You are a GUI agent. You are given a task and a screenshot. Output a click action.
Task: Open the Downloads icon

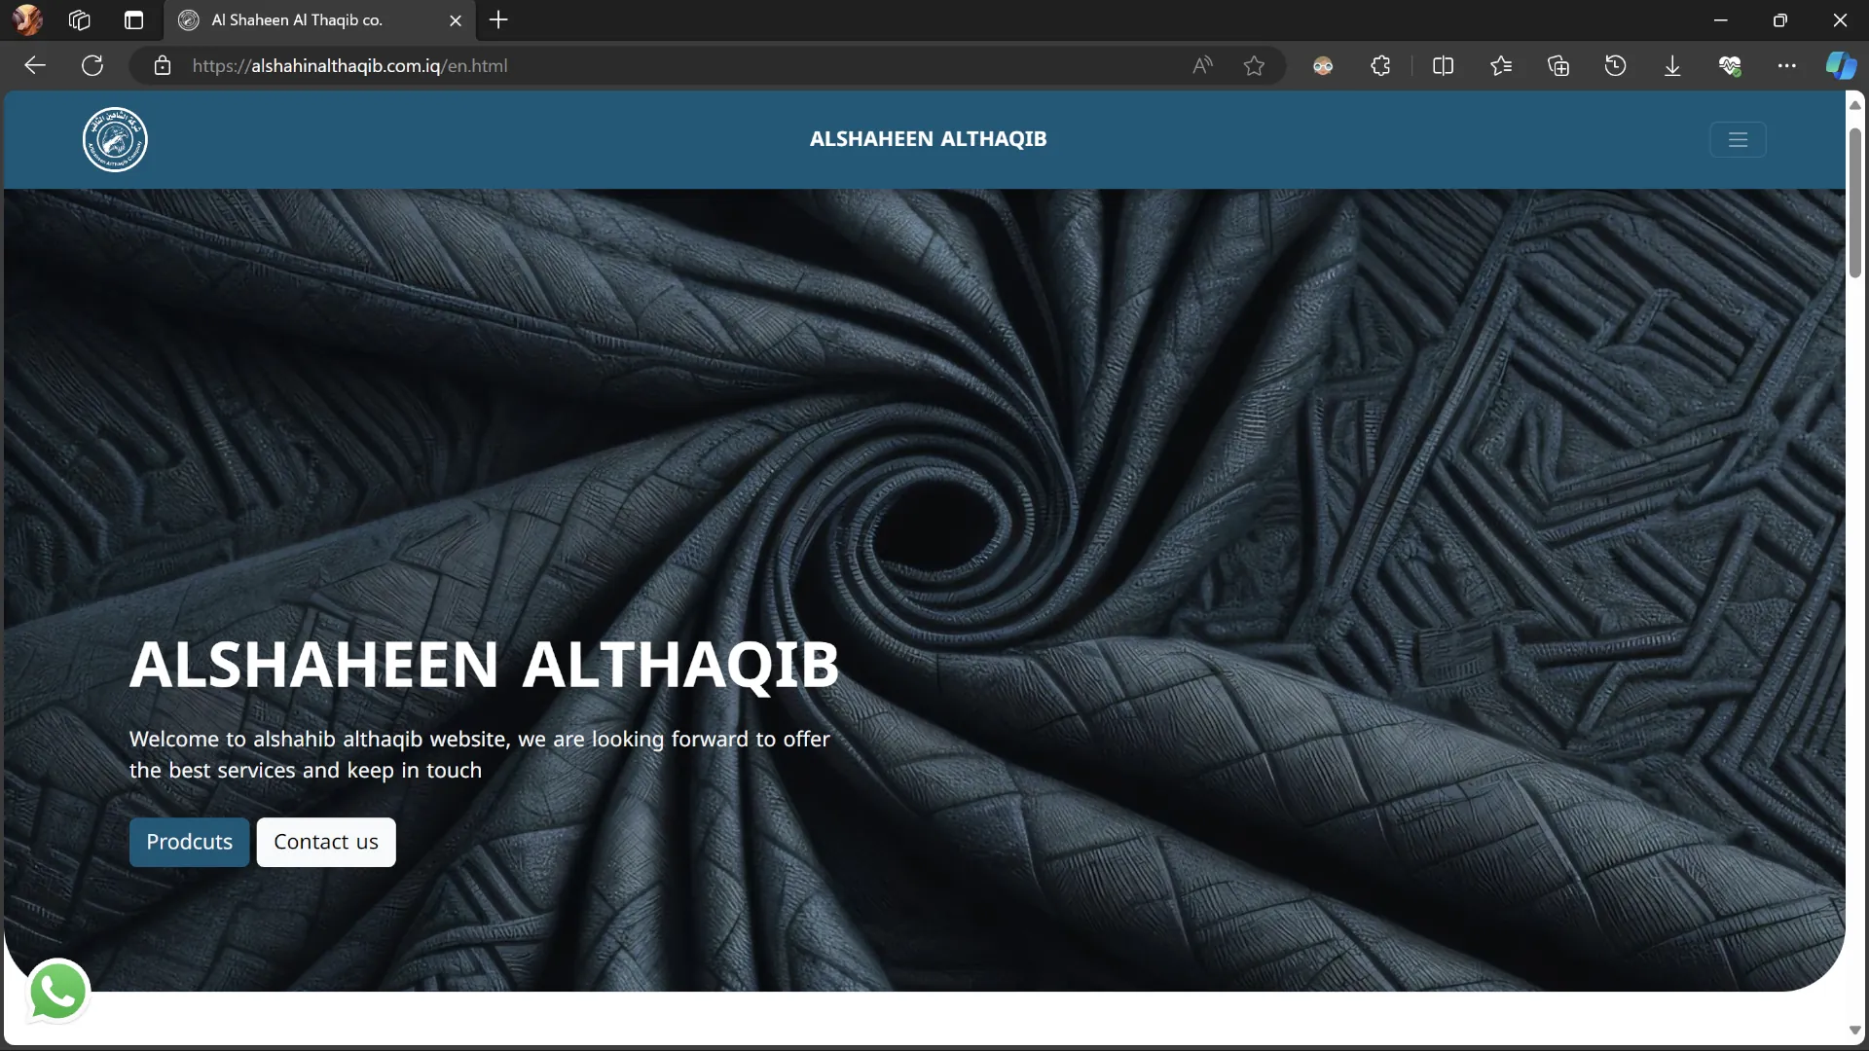coord(1672,66)
